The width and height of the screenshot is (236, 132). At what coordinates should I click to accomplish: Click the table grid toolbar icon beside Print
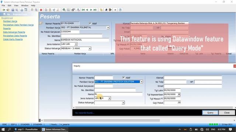click(x=26, y=10)
